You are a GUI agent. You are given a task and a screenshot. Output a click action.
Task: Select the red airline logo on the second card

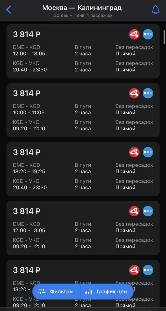(x=134, y=93)
